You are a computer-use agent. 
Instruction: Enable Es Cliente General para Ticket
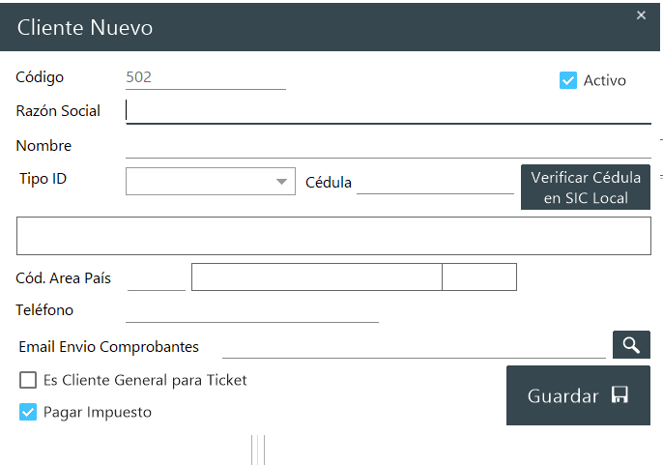click(28, 380)
